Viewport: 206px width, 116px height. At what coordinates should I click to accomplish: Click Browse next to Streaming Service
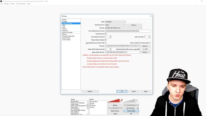[x=134, y=25]
